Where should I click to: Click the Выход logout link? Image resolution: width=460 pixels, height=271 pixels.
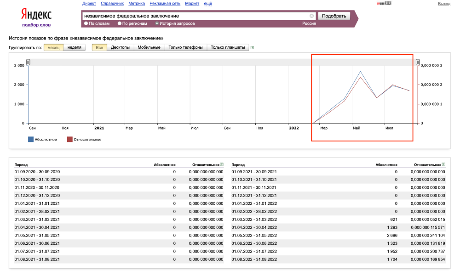[x=444, y=4]
